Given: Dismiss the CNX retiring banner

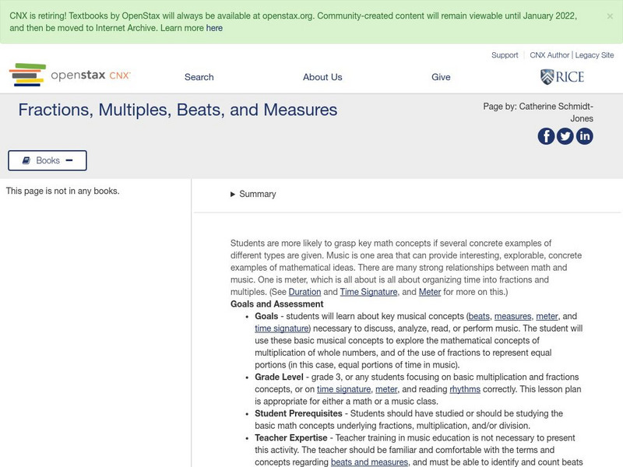Looking at the screenshot, I should point(610,16).
